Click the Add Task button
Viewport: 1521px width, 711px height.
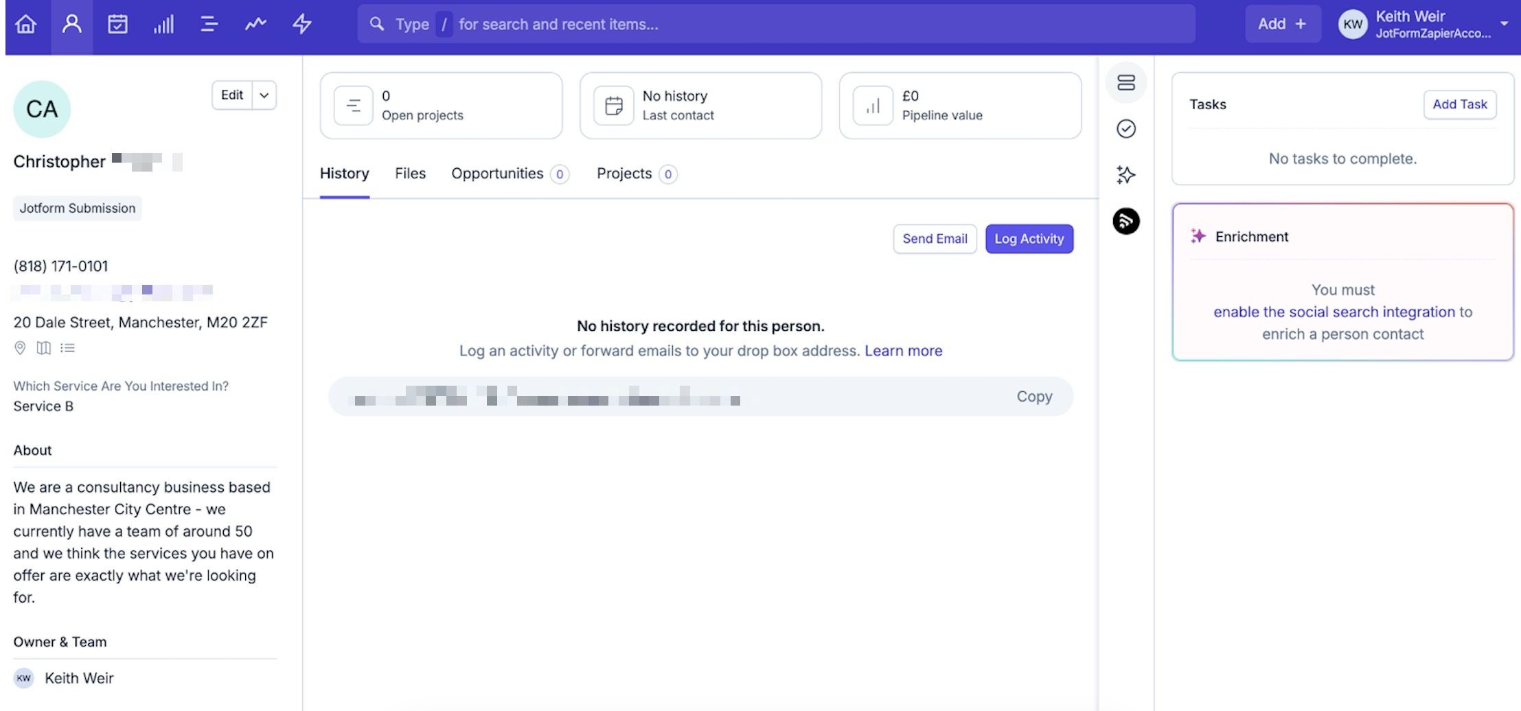point(1459,104)
